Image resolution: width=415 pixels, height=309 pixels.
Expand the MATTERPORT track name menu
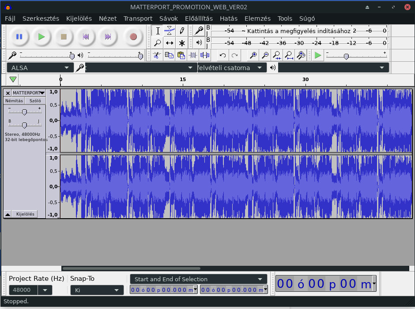tap(42, 93)
